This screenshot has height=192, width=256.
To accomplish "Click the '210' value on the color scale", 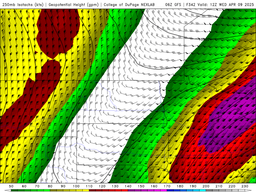I will click(219, 186).
